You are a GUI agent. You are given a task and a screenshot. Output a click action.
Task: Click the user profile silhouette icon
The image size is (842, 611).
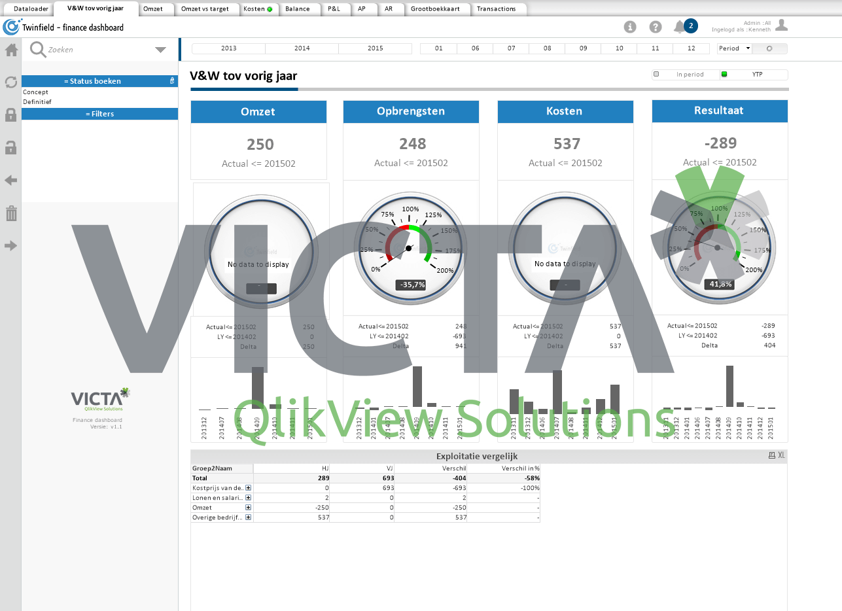781,26
